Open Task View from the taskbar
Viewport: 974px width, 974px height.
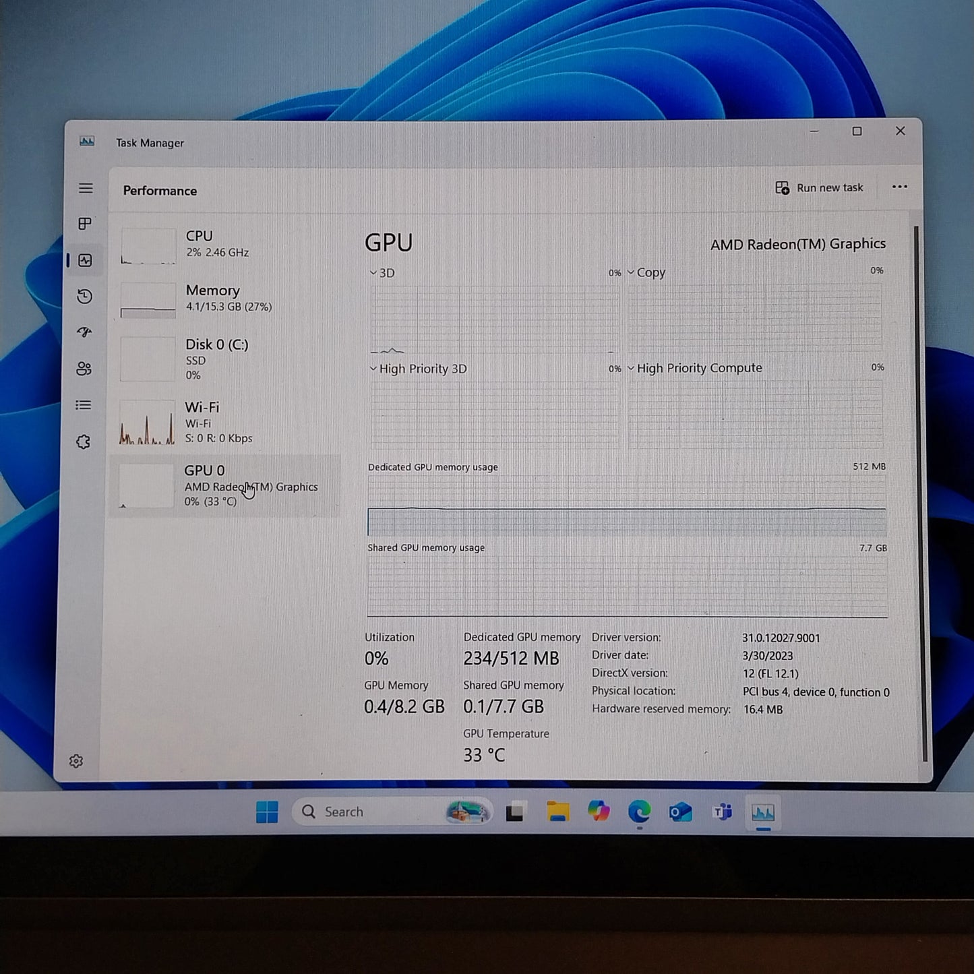tap(516, 812)
